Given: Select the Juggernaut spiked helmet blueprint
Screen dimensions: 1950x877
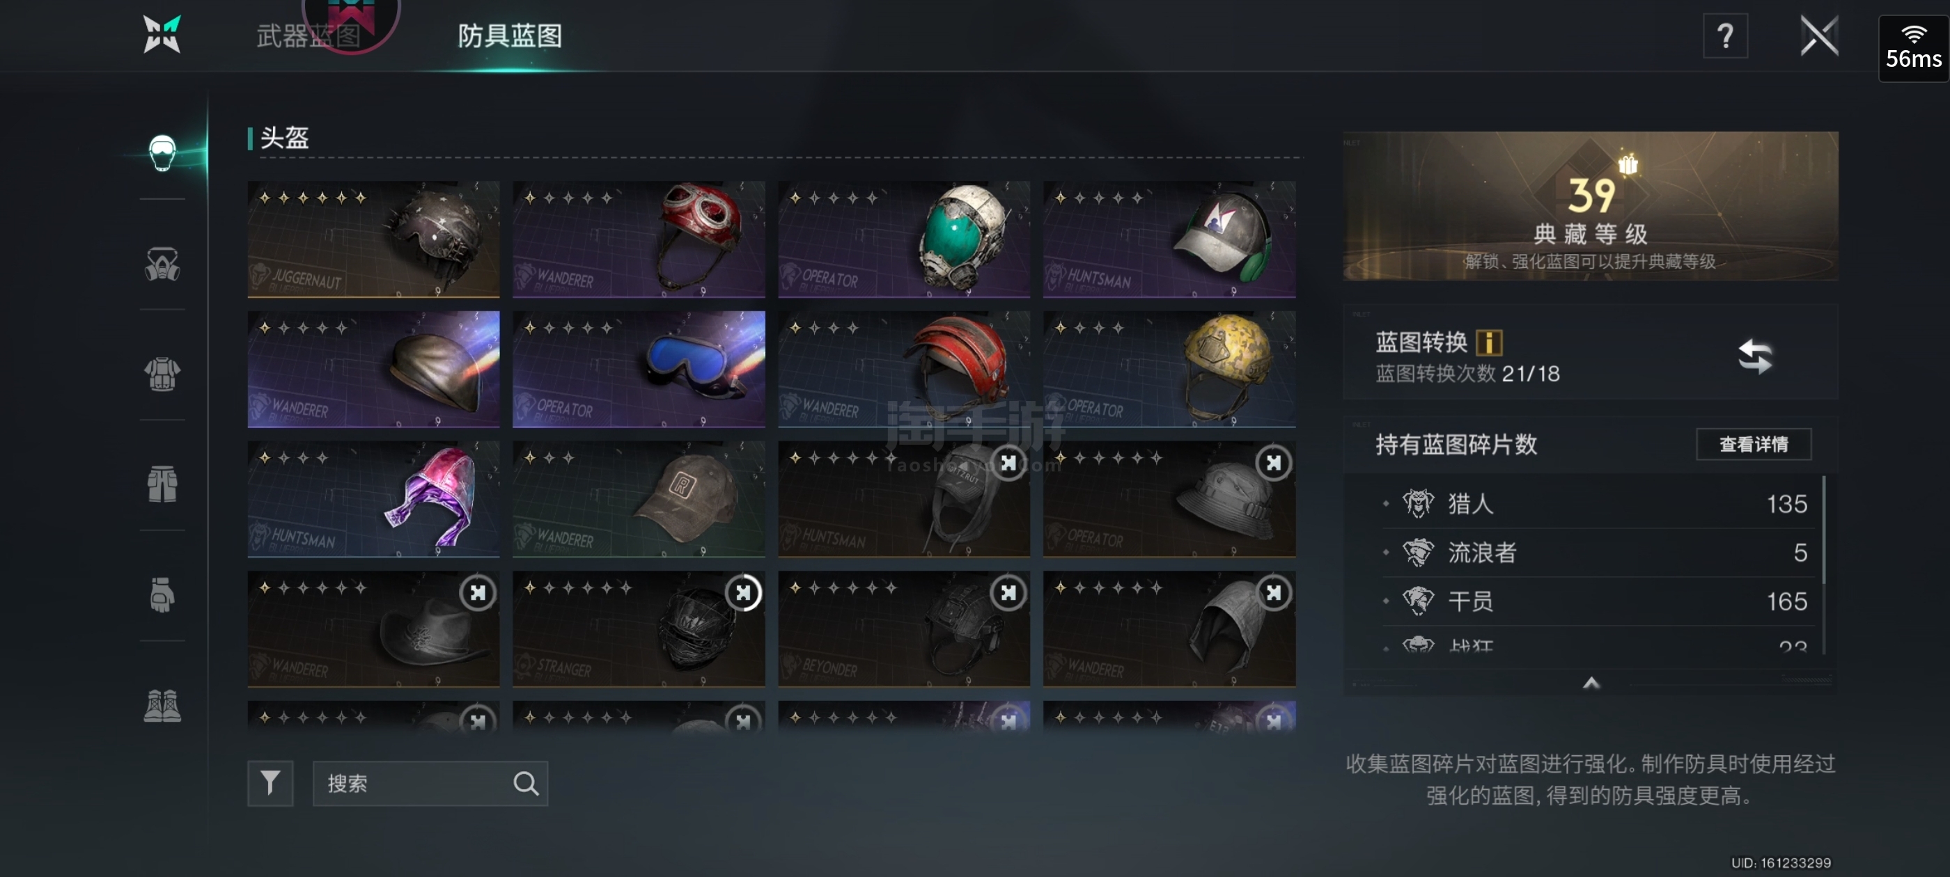Looking at the screenshot, I should point(373,239).
